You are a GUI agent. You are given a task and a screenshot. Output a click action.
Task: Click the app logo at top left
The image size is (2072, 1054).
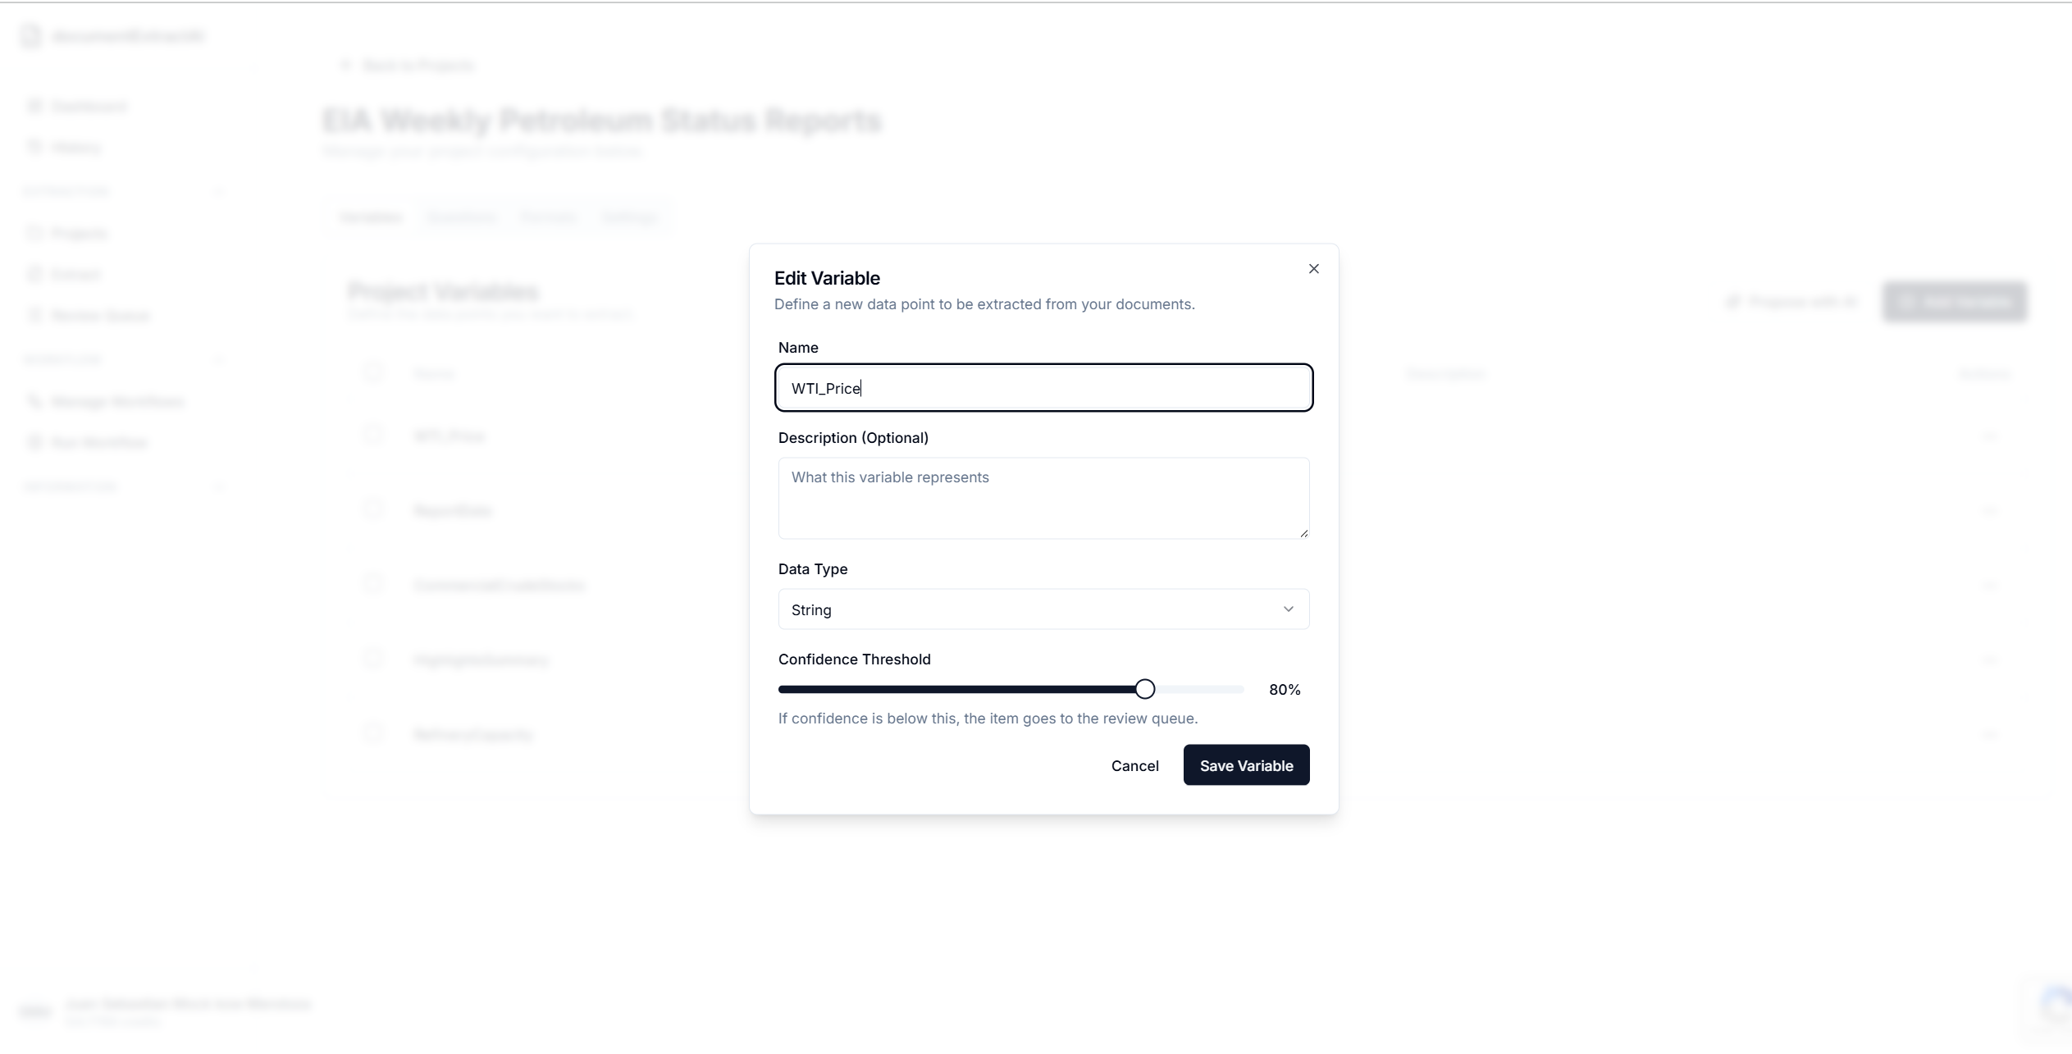[x=30, y=36]
